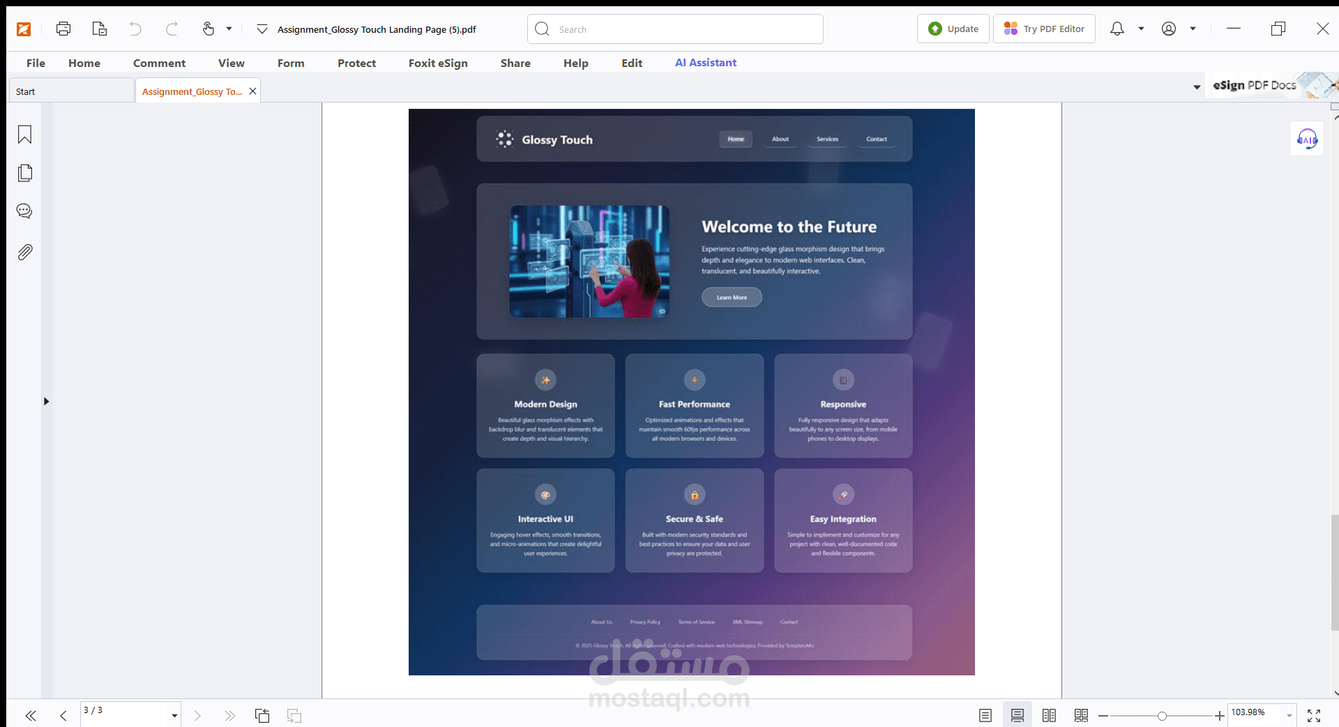
Task: Switch to the Home tab
Action: (x=84, y=63)
